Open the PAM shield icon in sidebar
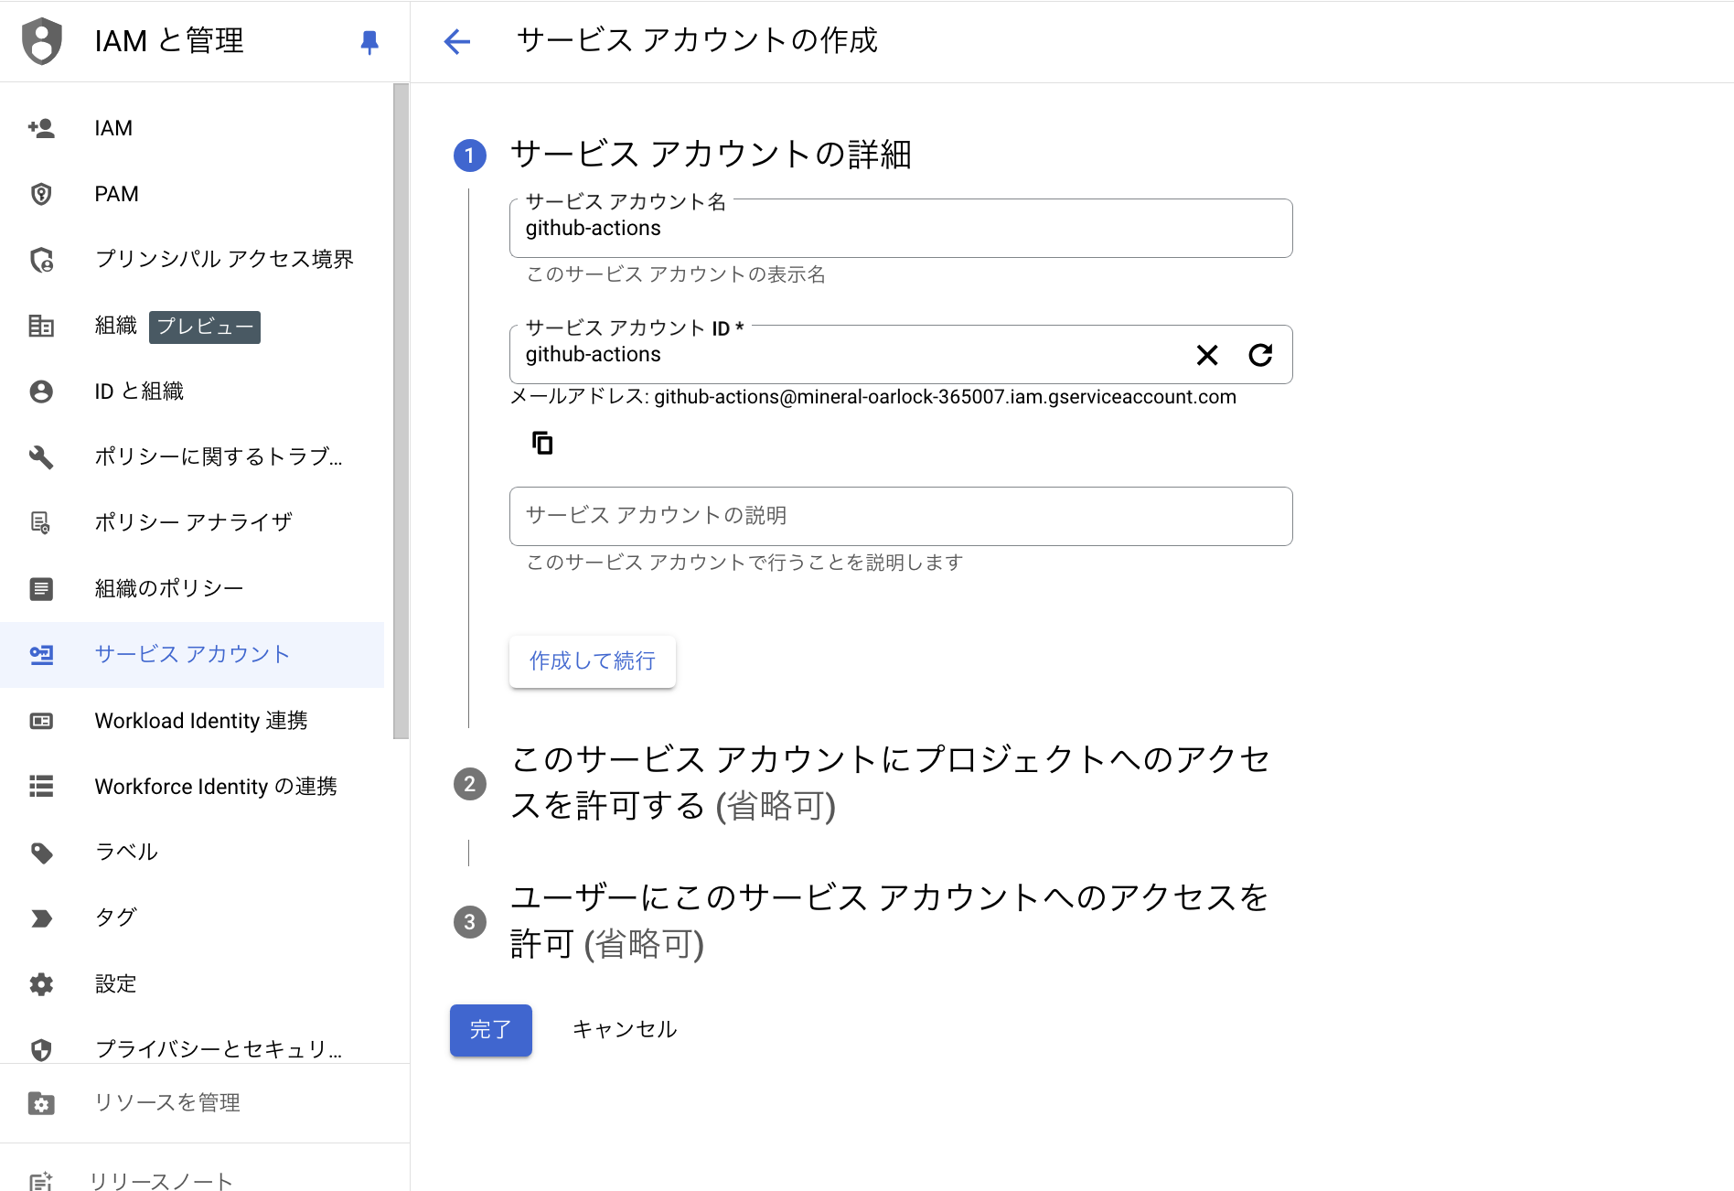The width and height of the screenshot is (1734, 1191). click(x=41, y=194)
